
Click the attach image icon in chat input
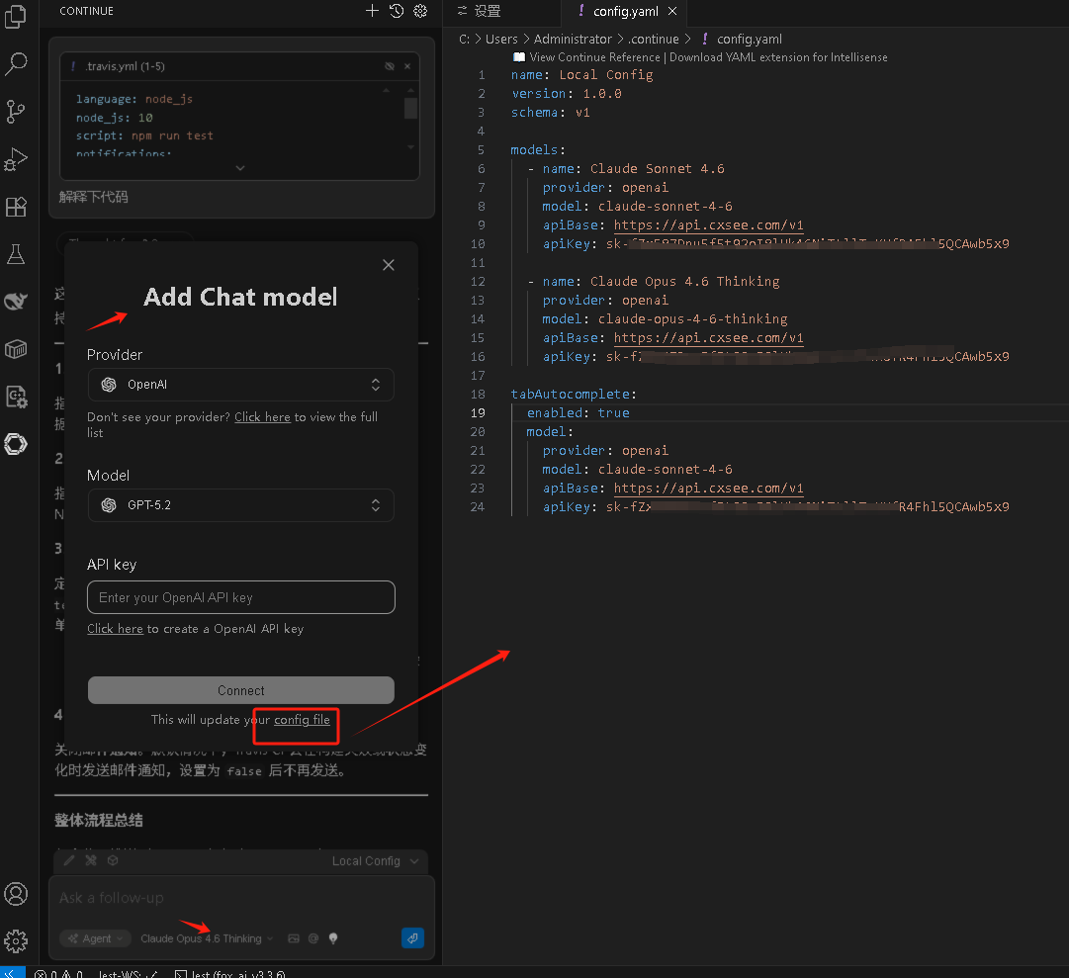[294, 938]
